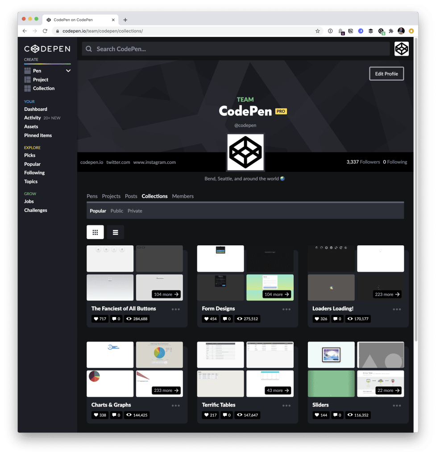Click the Pen icon in Create section
This screenshot has width=436, height=456.
[27, 71]
